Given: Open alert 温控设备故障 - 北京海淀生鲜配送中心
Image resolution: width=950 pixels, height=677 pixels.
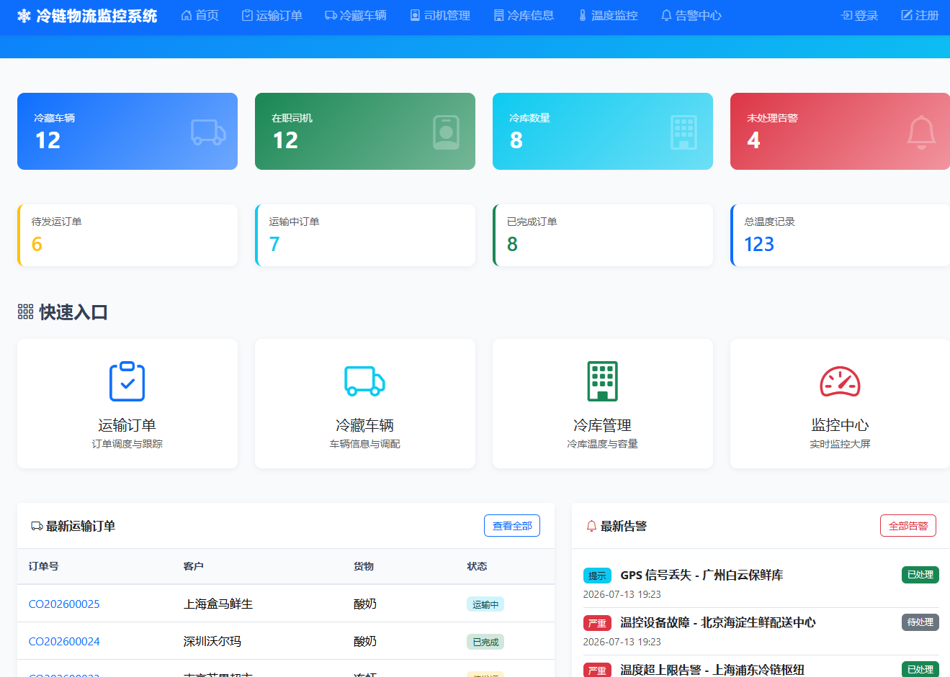Looking at the screenshot, I should (x=718, y=622).
